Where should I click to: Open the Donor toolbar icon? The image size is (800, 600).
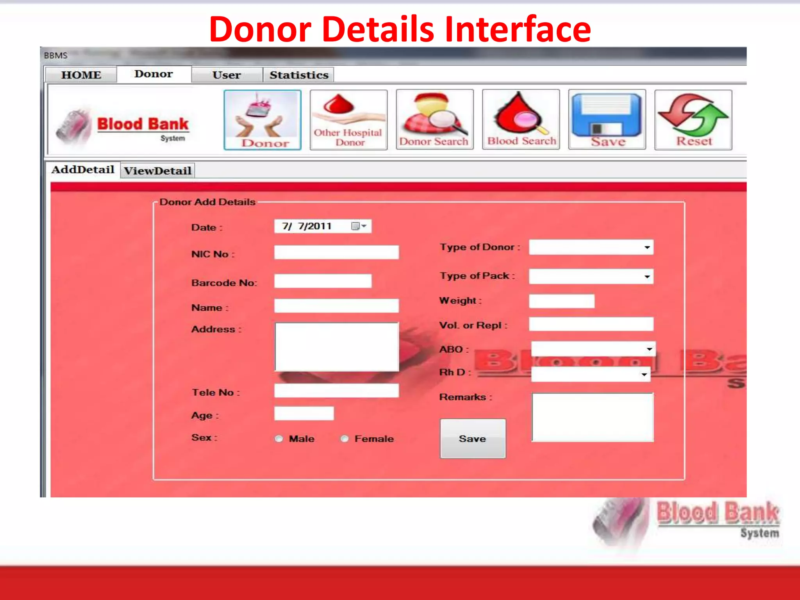click(x=262, y=120)
